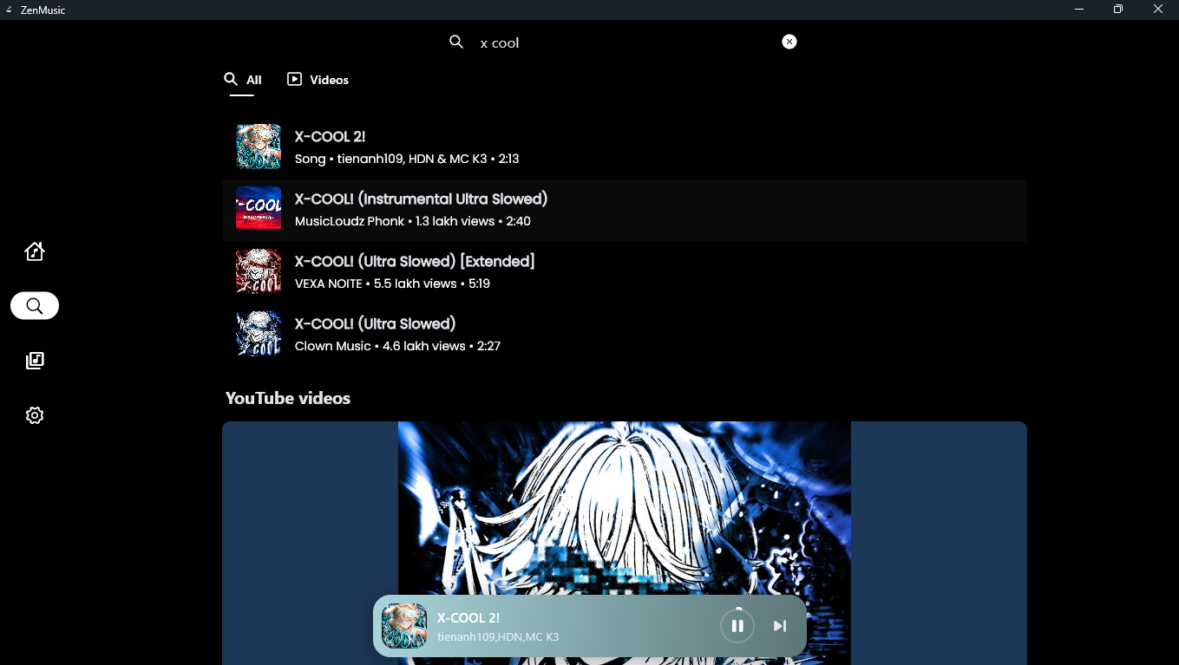Select the Search icon in sidebar
The width and height of the screenshot is (1179, 665).
pos(35,306)
